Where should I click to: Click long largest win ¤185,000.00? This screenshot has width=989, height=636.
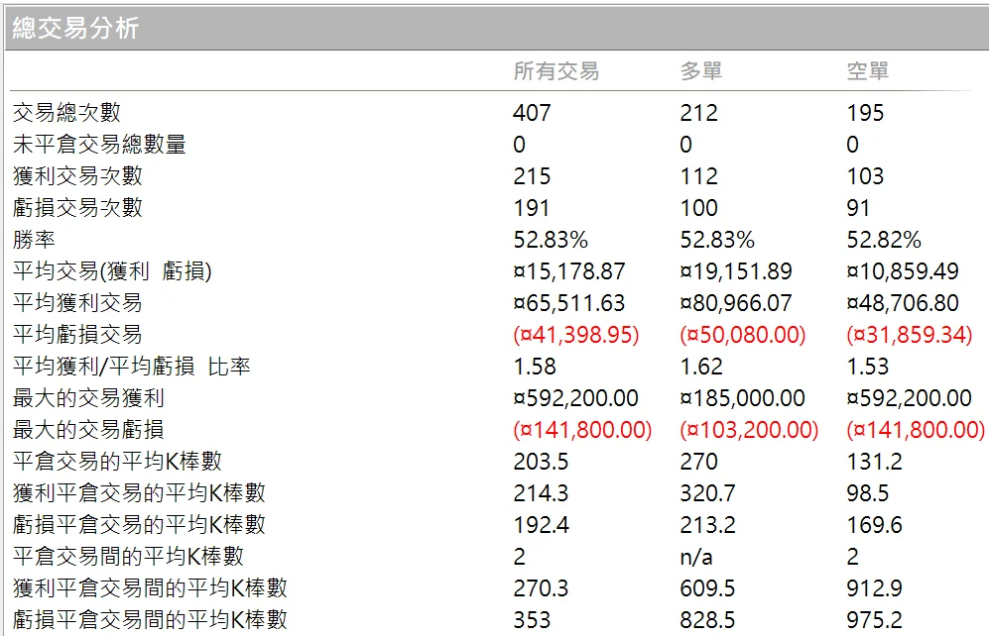(742, 398)
